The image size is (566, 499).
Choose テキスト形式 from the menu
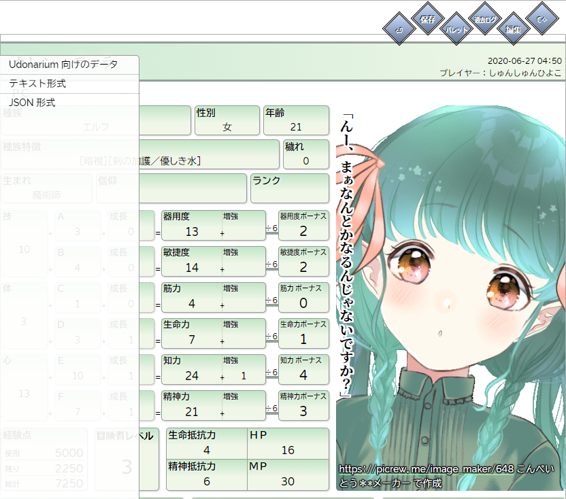tap(69, 84)
